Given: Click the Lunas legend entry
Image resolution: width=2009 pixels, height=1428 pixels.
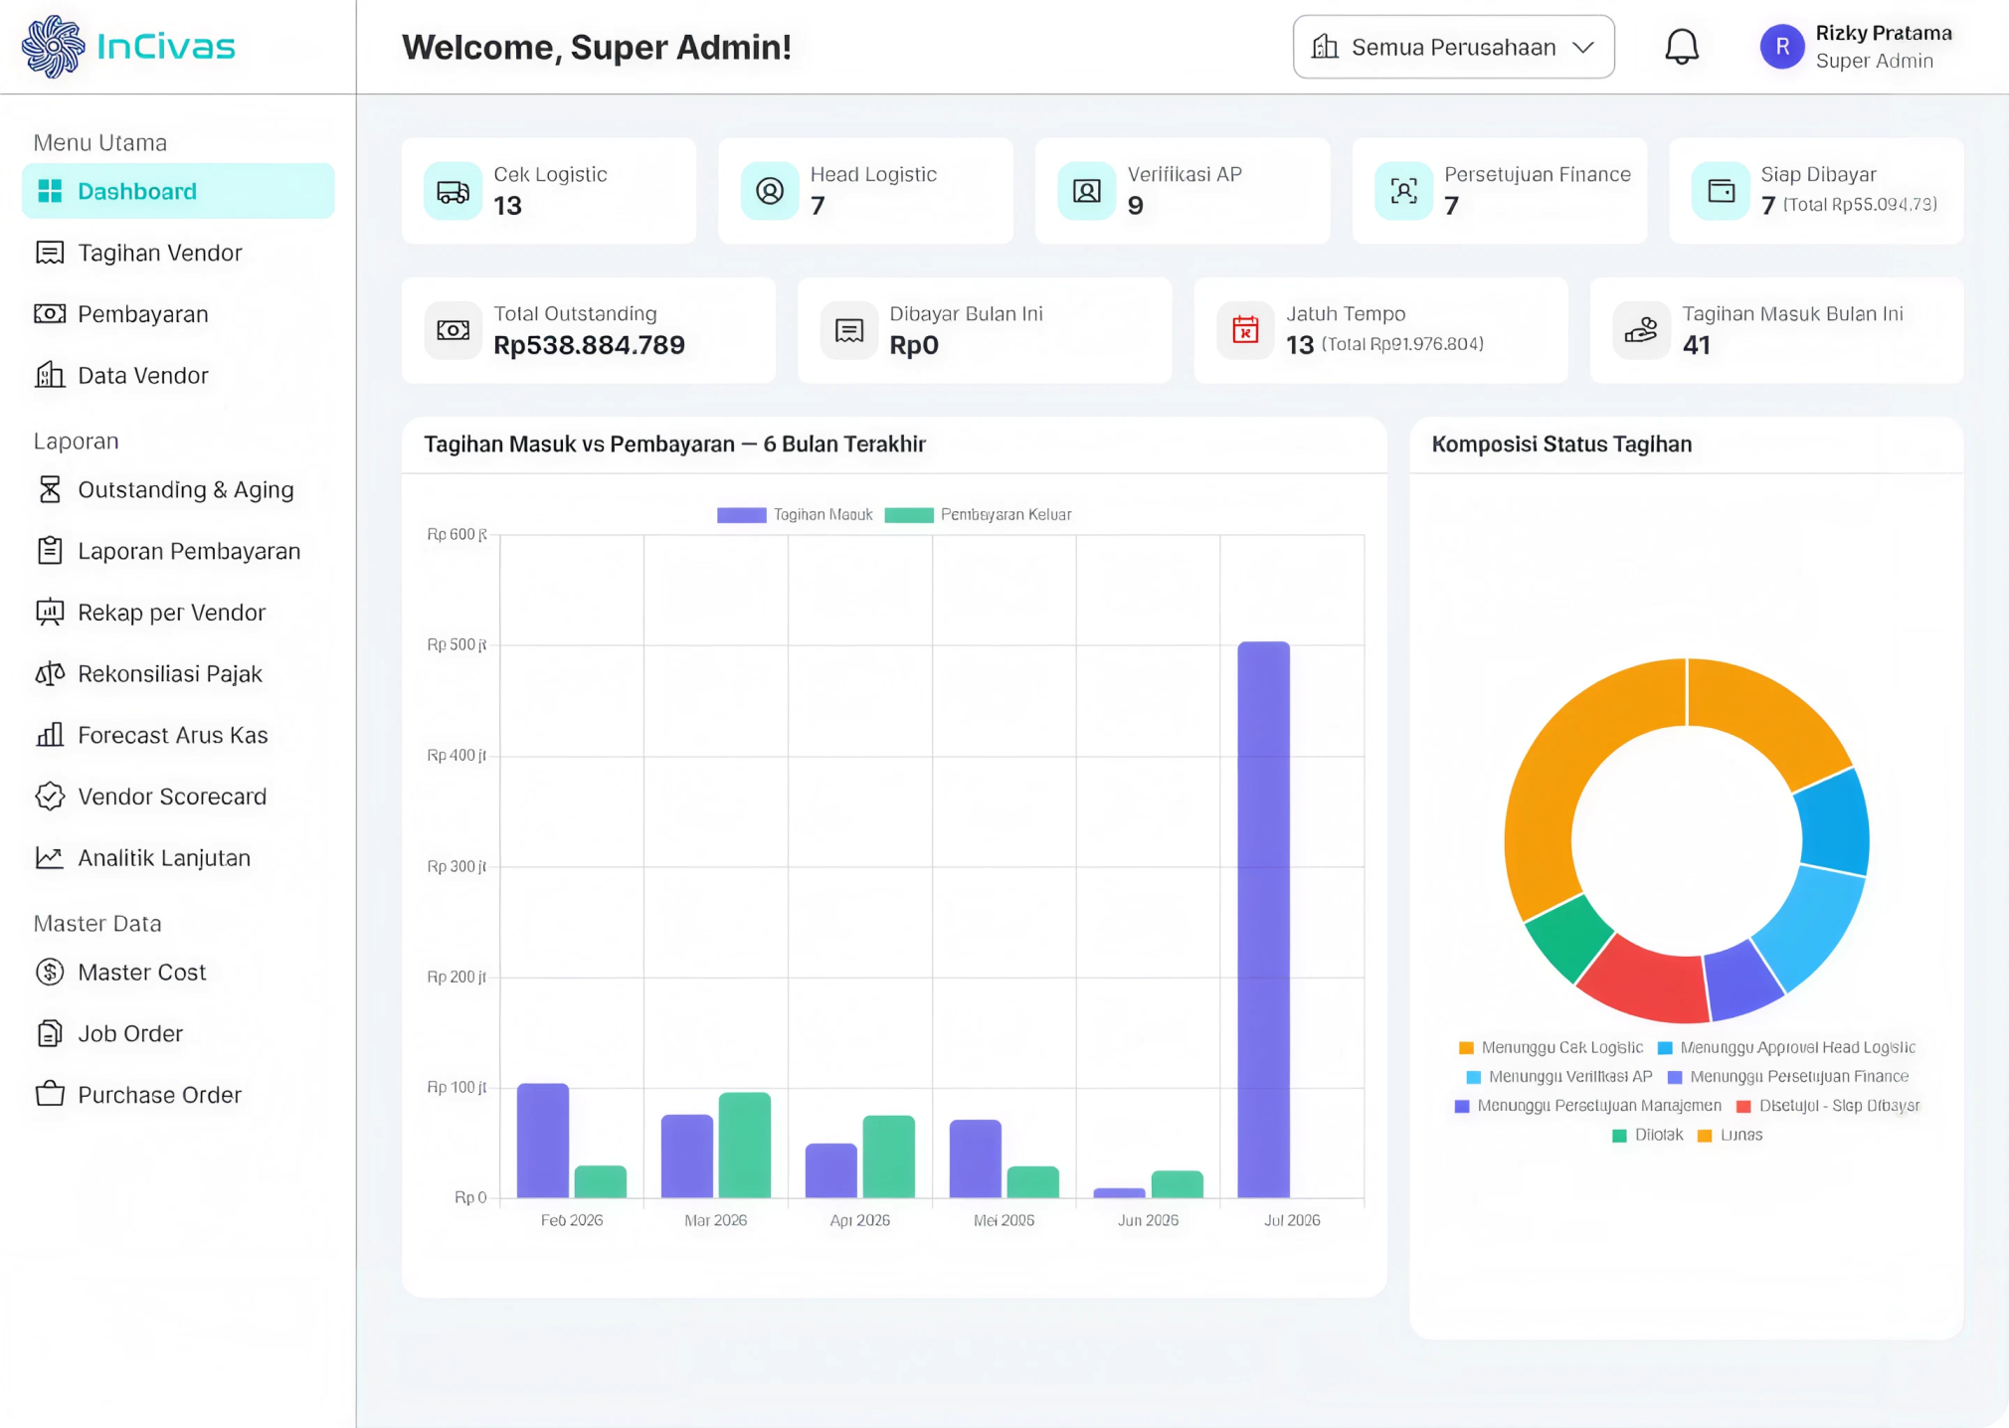Looking at the screenshot, I should (x=1730, y=1135).
